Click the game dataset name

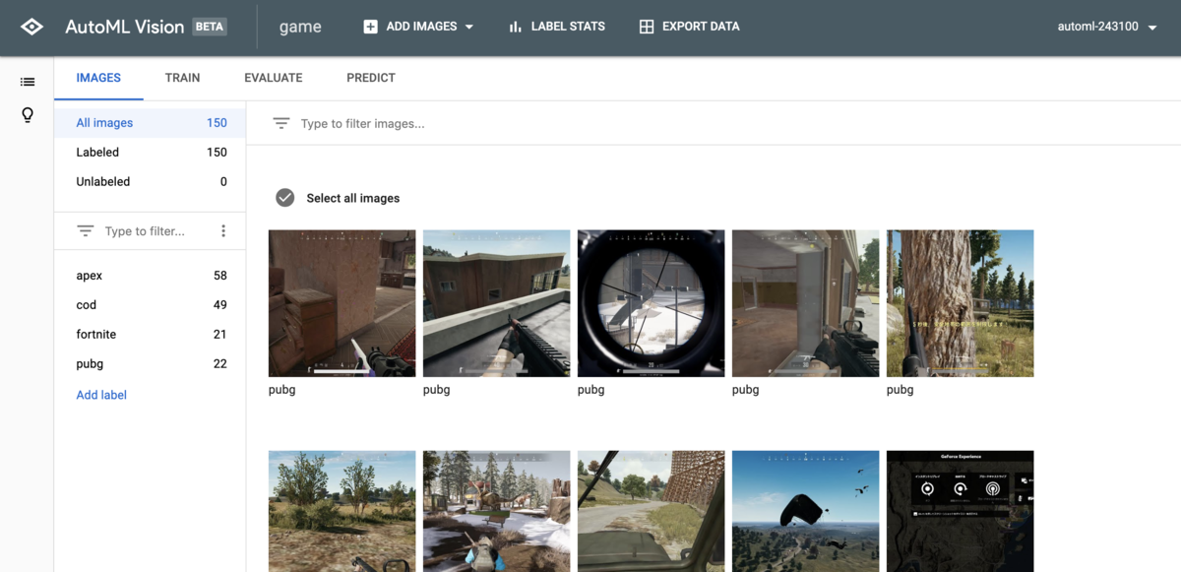300,27
